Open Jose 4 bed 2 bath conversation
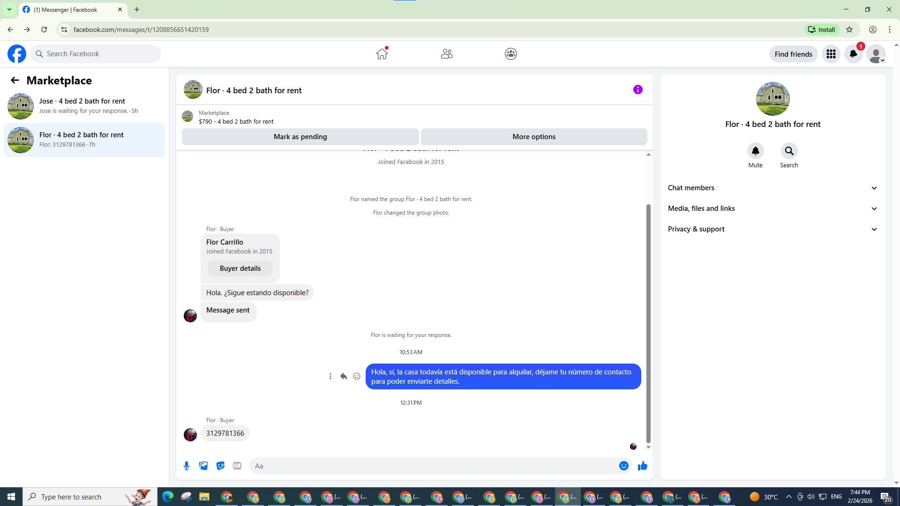Viewport: 900px width, 506px height. click(x=84, y=106)
